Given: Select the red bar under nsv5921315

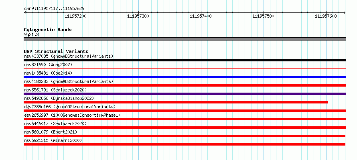Looking at the screenshot, I should tap(185, 144).
